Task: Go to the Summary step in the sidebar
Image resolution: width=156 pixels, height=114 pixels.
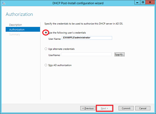Action: [15, 35]
